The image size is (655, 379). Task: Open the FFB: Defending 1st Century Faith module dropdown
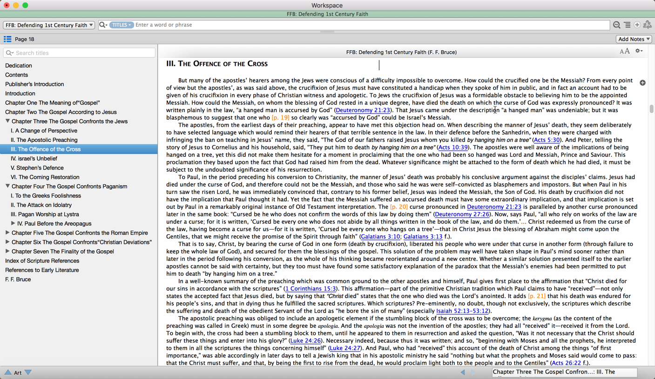[x=49, y=25]
